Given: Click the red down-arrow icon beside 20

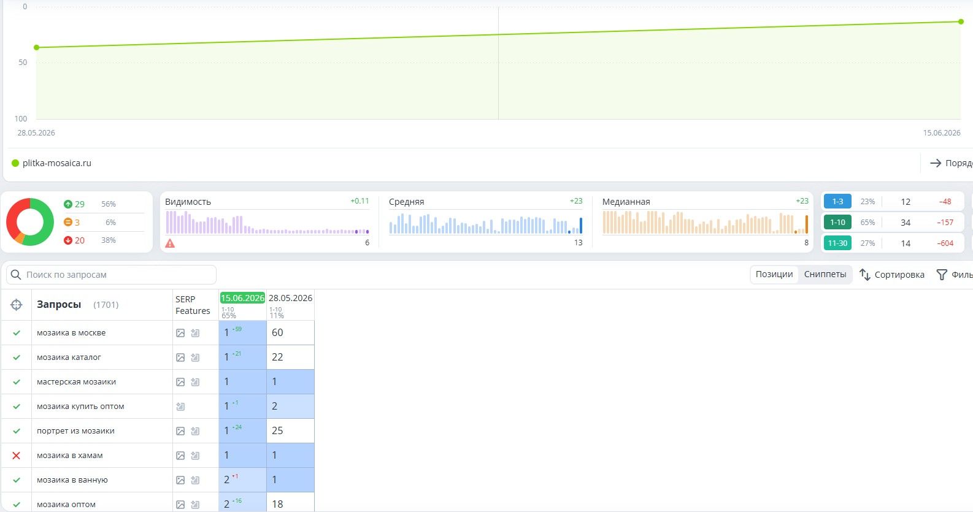Looking at the screenshot, I should [x=68, y=240].
